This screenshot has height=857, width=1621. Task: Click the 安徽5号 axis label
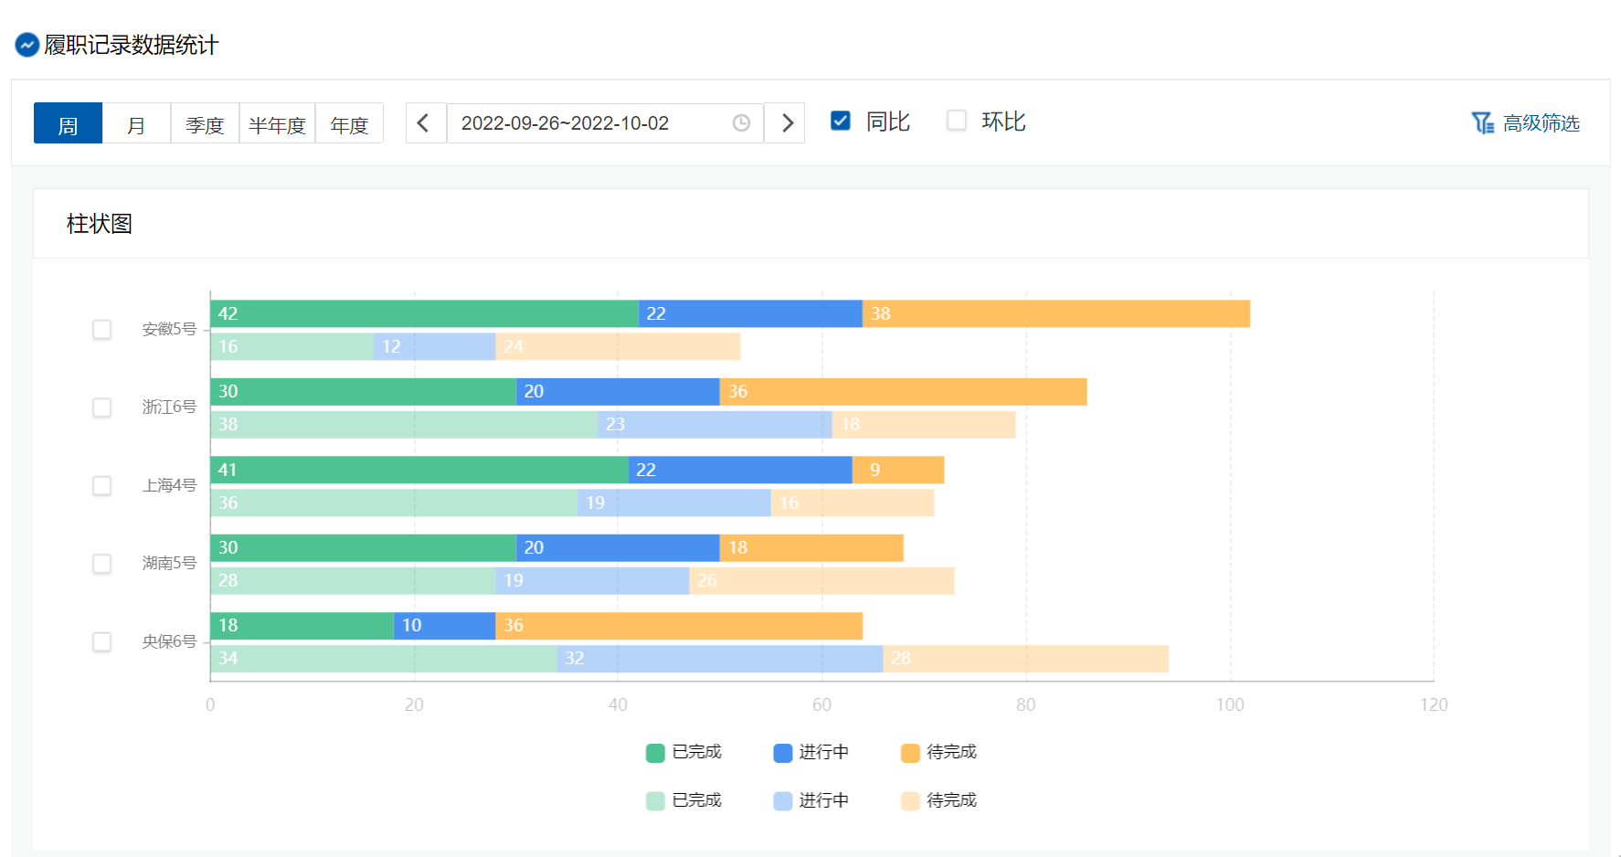point(169,329)
